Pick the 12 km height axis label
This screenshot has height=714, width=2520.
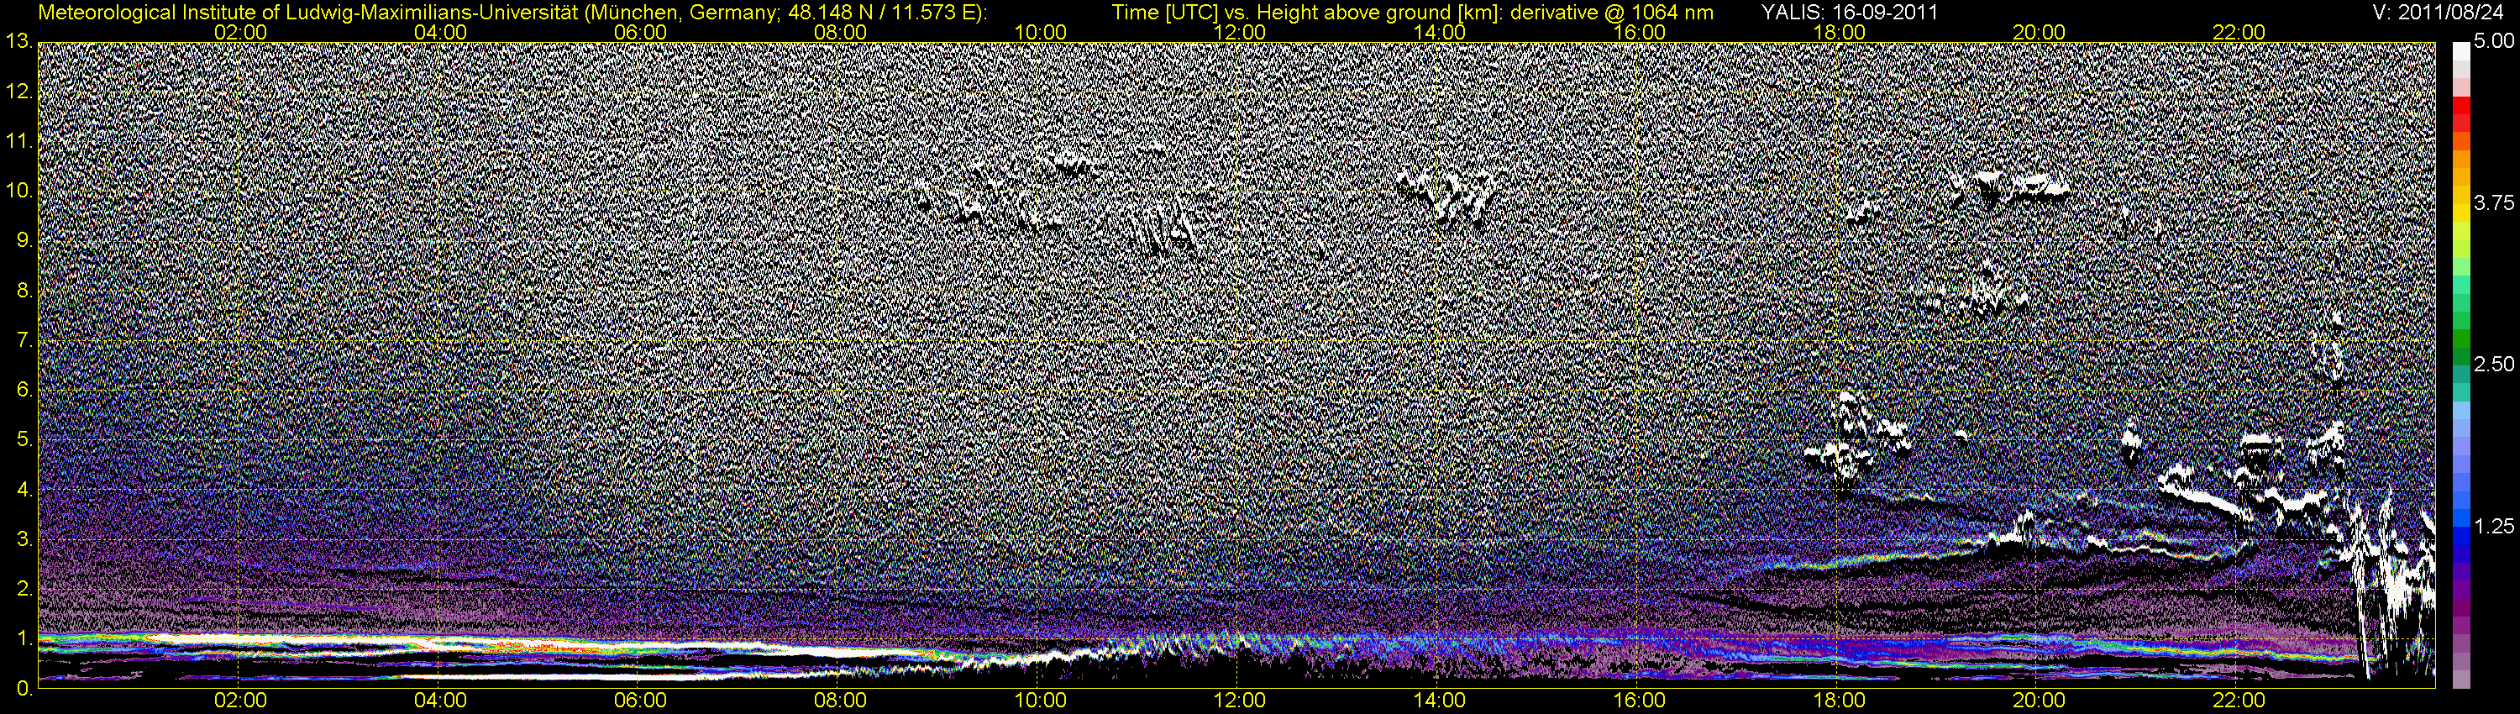tap(18, 92)
